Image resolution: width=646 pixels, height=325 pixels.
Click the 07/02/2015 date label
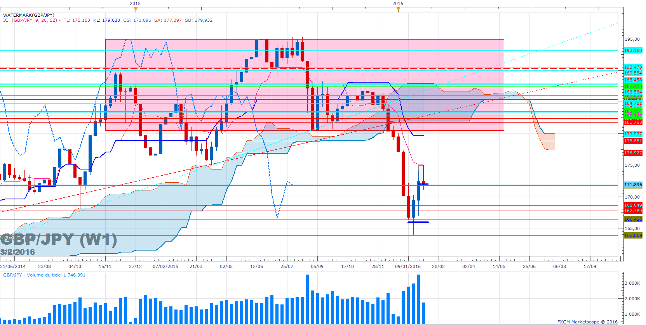point(165,266)
